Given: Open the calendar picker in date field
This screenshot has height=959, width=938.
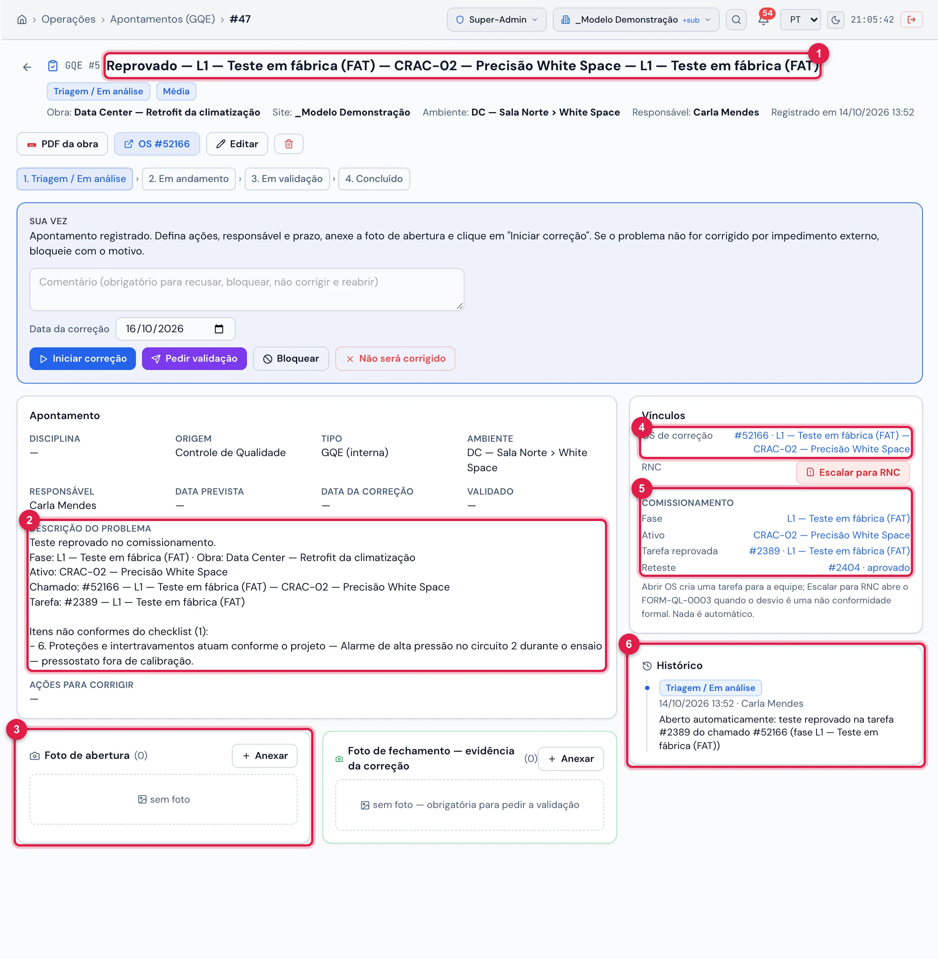Looking at the screenshot, I should (x=219, y=329).
